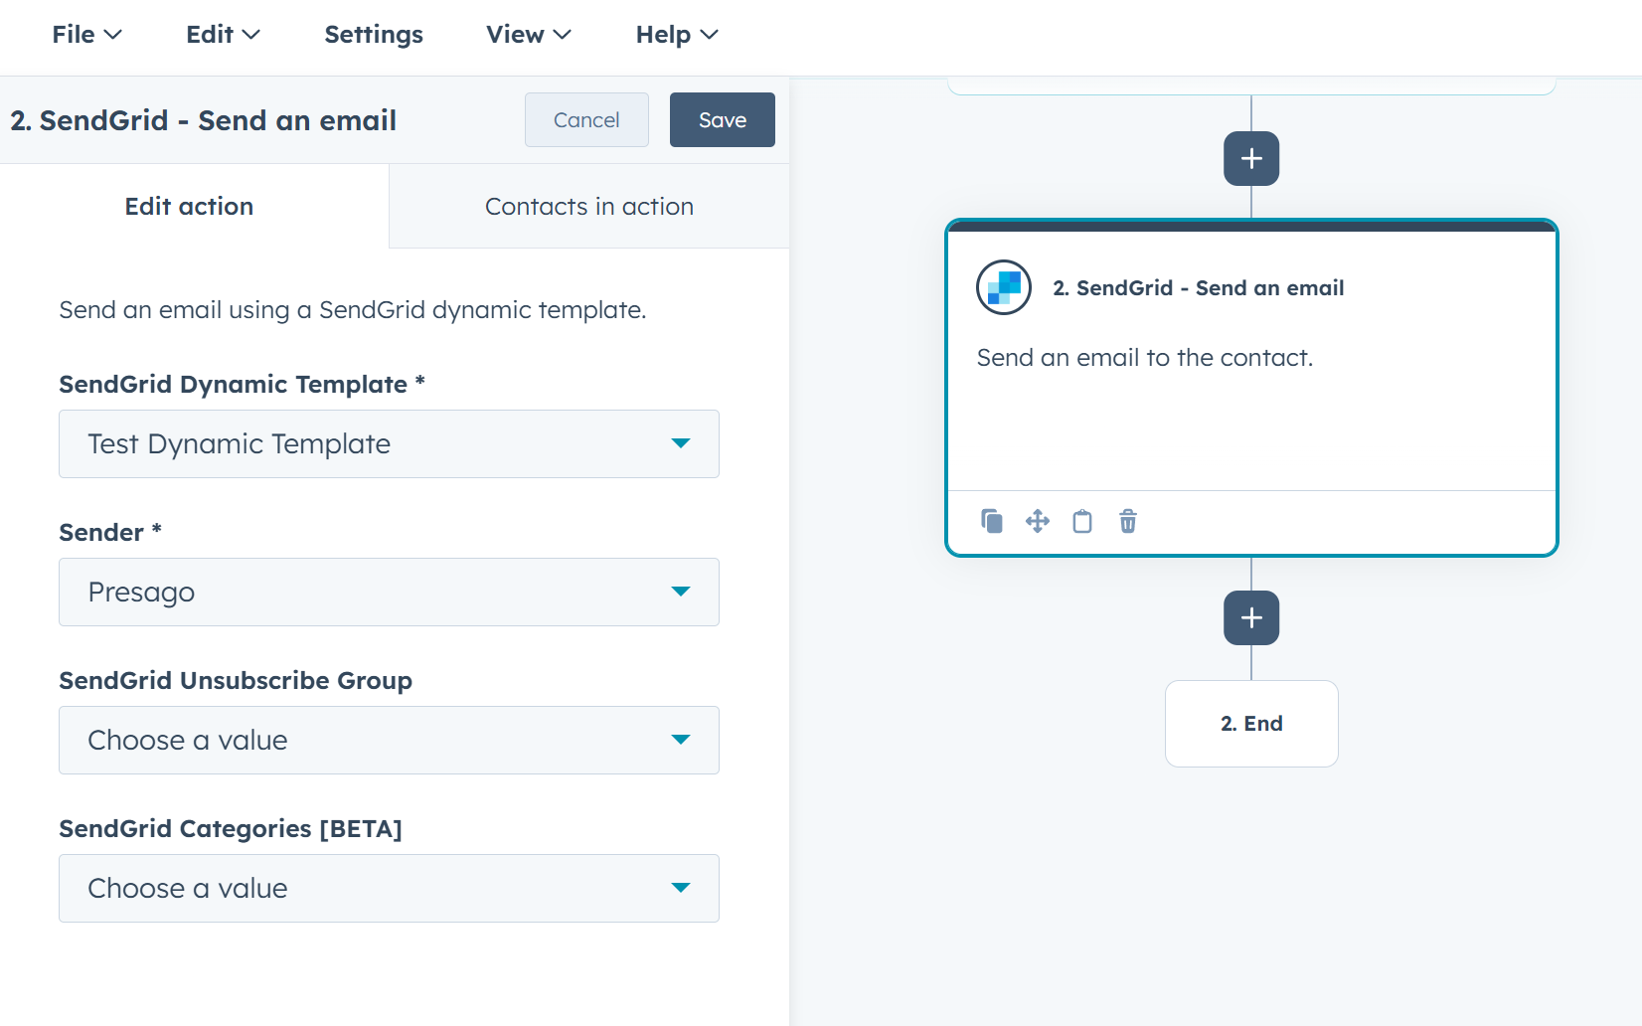
Task: Switch to the Contacts in action tab
Action: click(x=588, y=206)
